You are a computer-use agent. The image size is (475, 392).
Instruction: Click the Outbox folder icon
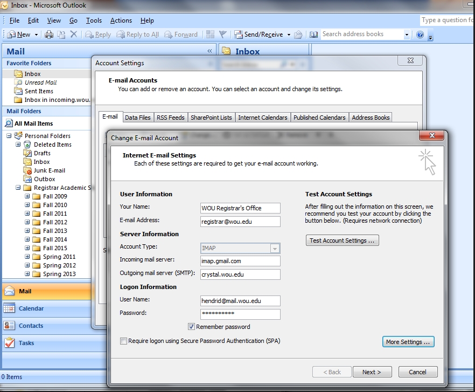(27, 179)
